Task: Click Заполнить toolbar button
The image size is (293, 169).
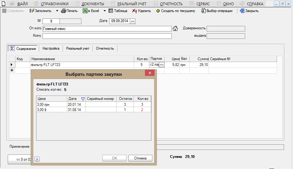Action: pos(40,11)
